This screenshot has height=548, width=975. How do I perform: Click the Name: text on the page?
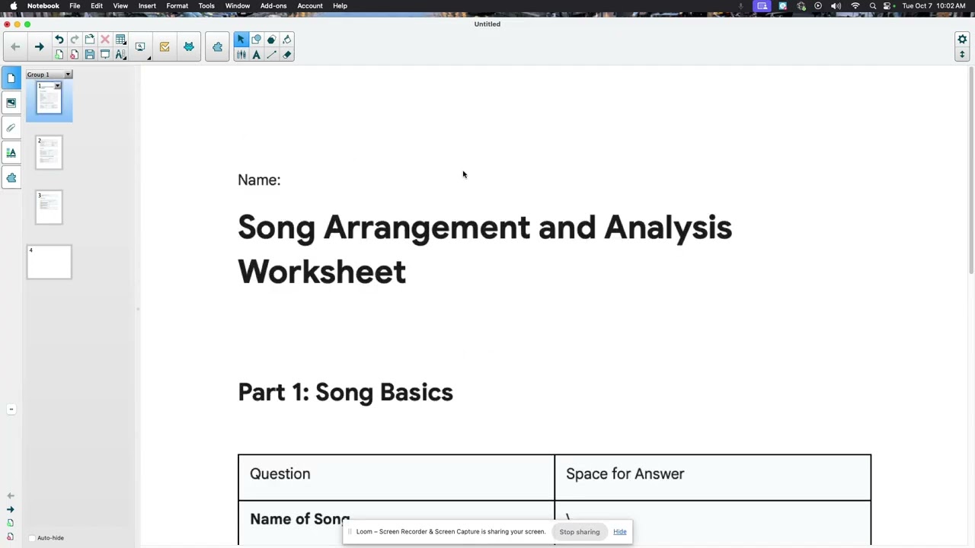tap(259, 180)
